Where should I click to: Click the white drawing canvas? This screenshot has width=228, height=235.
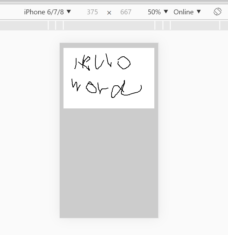(109, 78)
